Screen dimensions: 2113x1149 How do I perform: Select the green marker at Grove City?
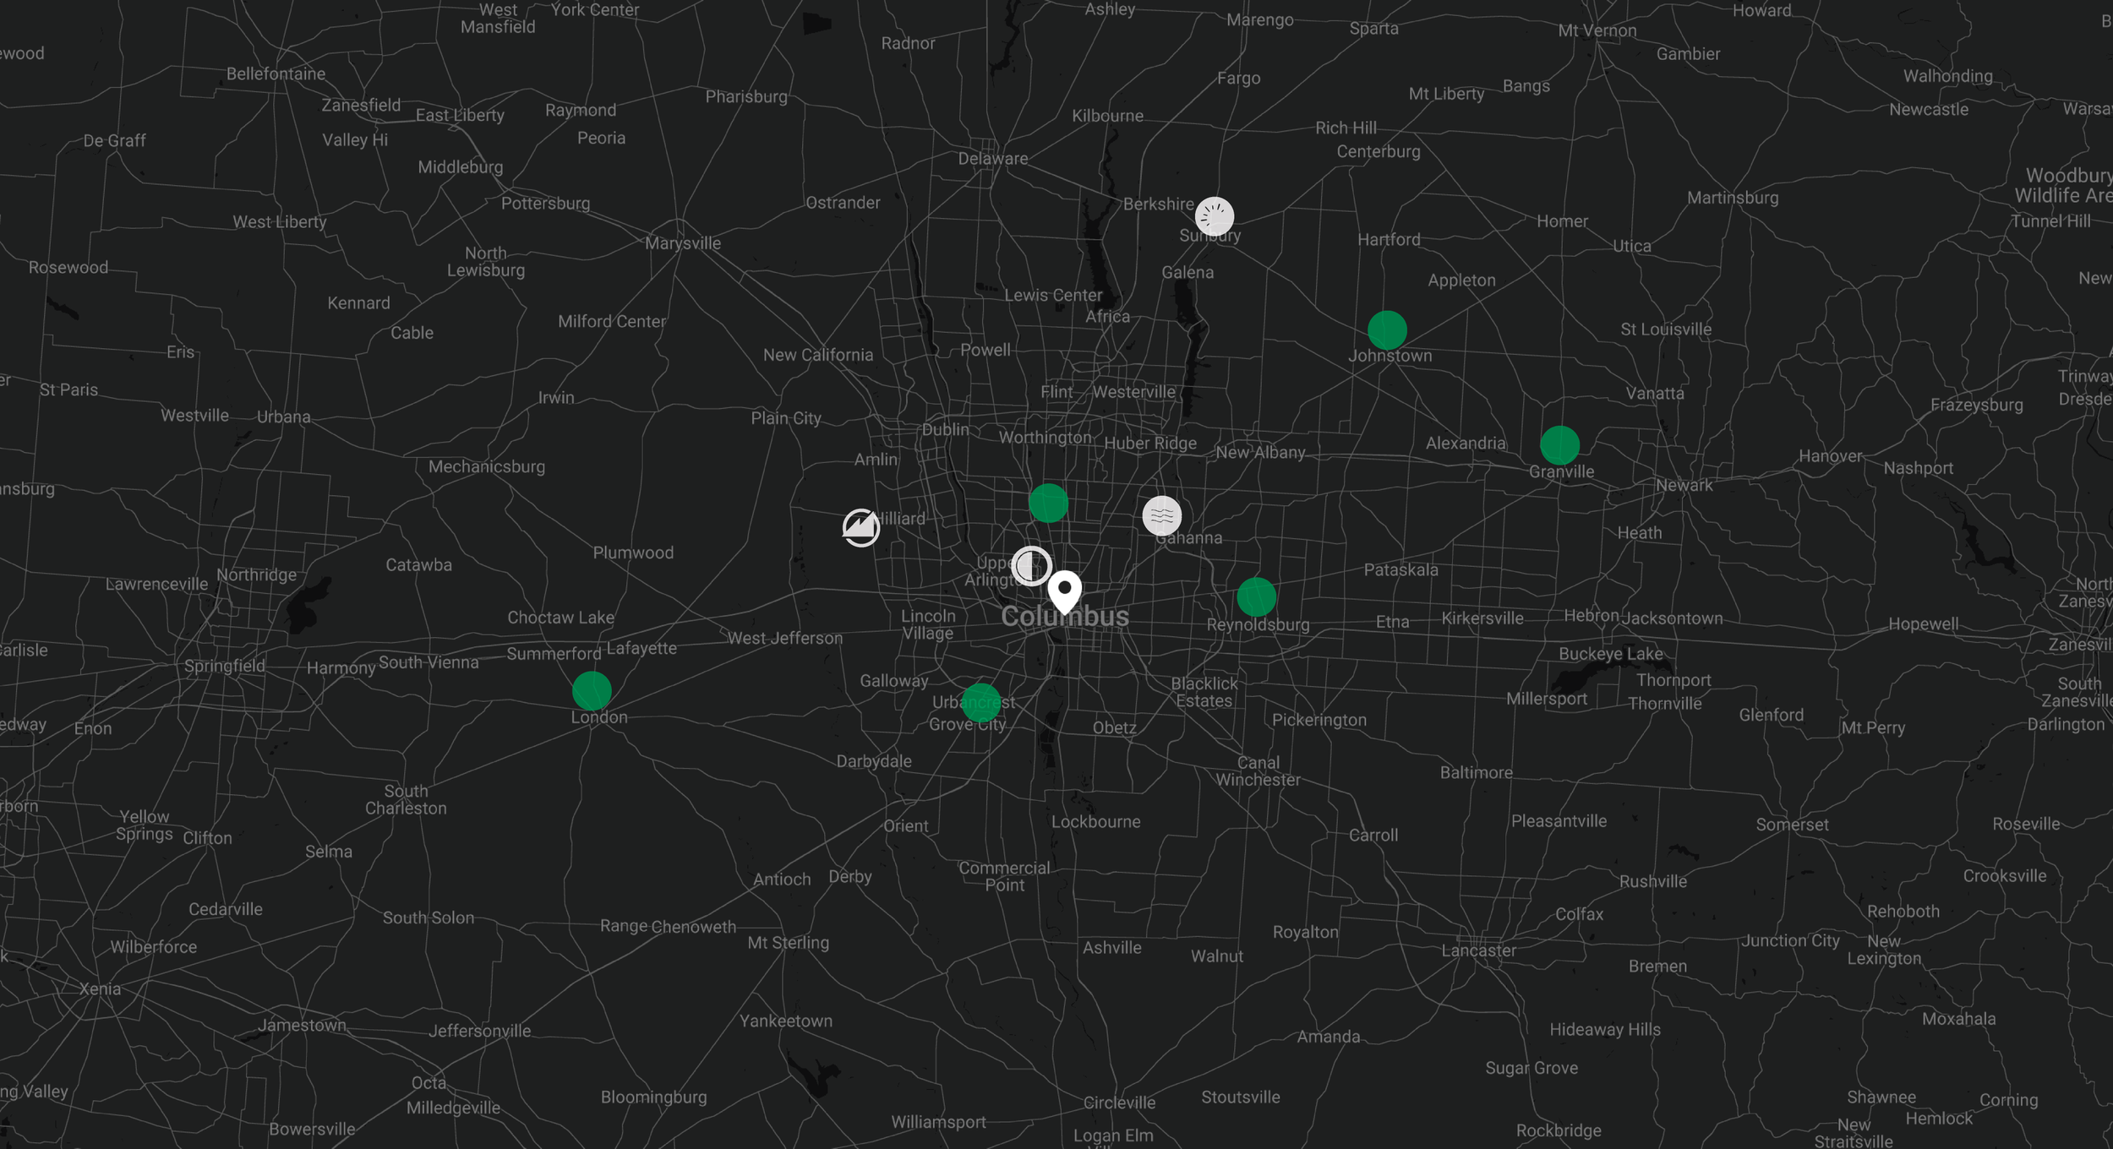pyautogui.click(x=980, y=702)
